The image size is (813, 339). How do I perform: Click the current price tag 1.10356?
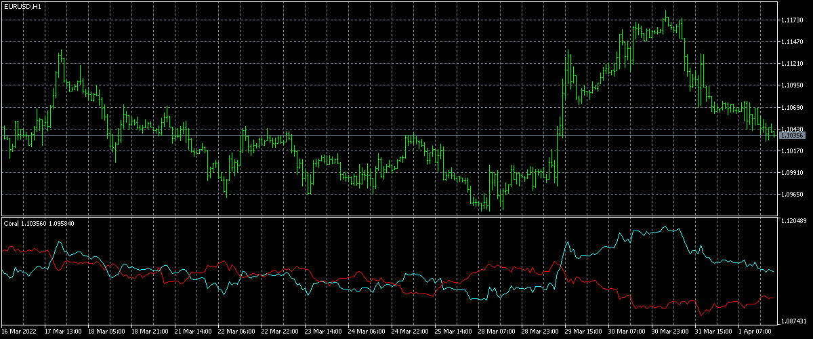click(792, 136)
